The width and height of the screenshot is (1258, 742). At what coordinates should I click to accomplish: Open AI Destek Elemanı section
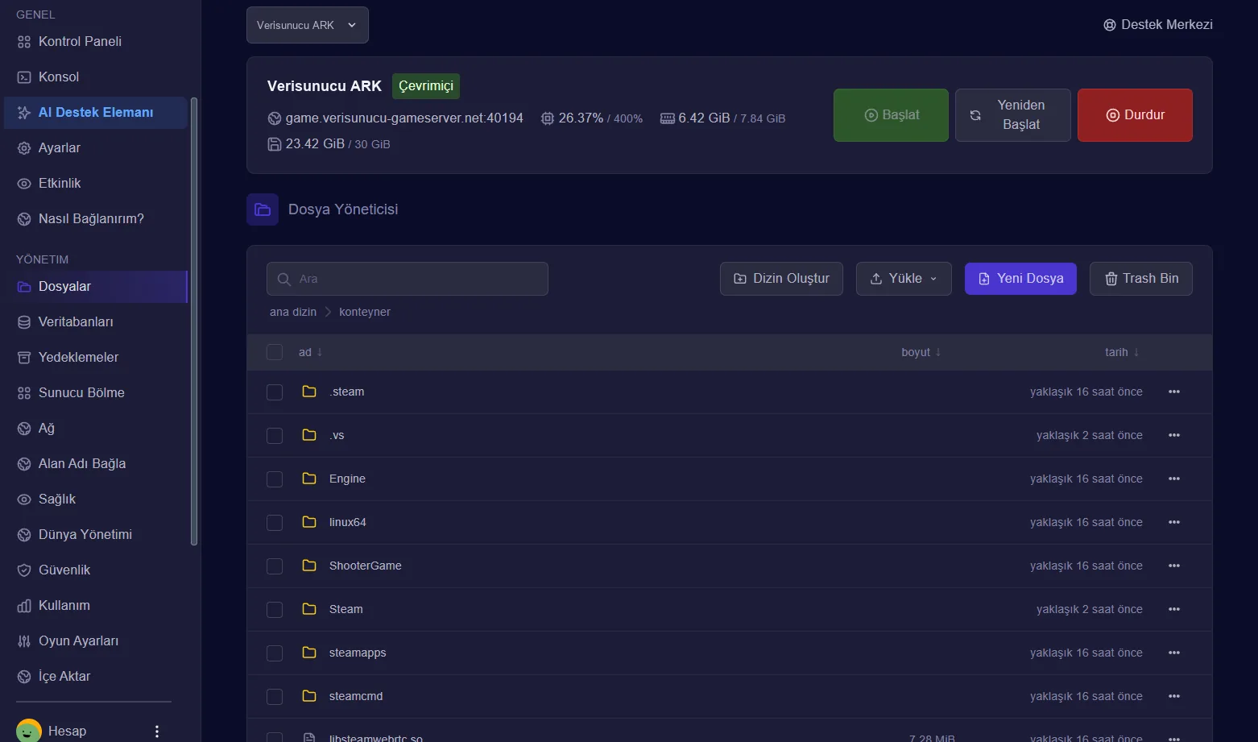(95, 112)
